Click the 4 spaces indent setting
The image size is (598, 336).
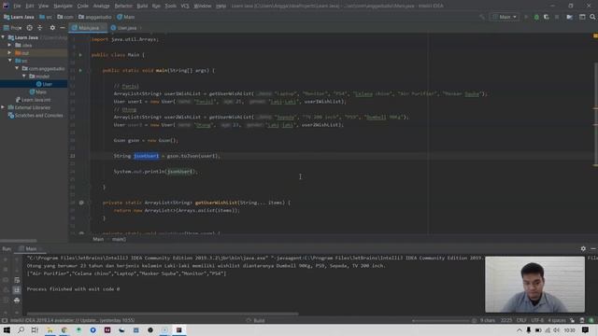(557, 320)
